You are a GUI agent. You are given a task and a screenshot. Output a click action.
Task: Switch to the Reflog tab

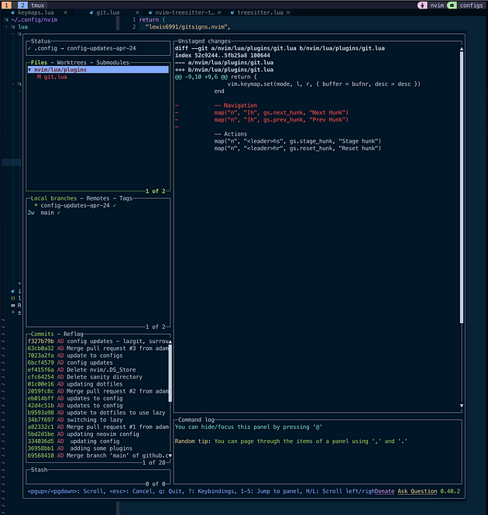tap(74, 334)
